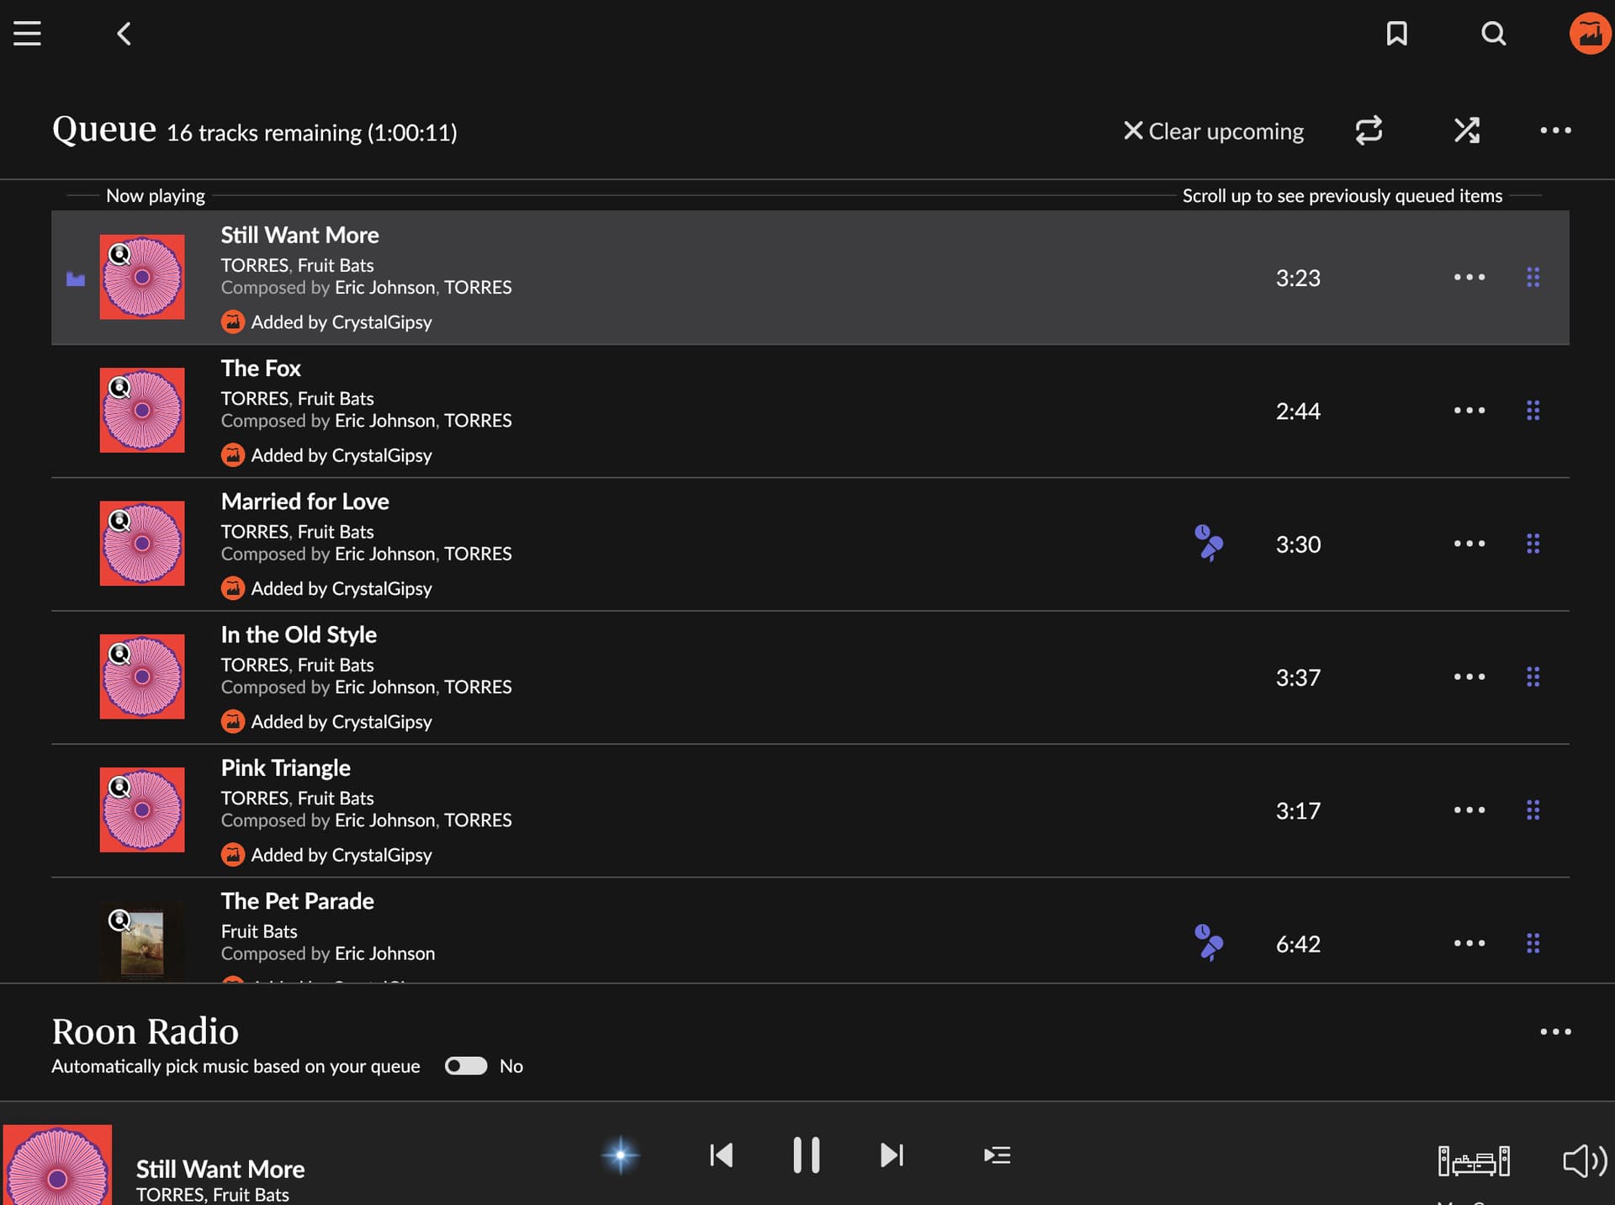Screen dimensions: 1615x1205
Task: Go back with the back arrow
Action: pos(124,34)
